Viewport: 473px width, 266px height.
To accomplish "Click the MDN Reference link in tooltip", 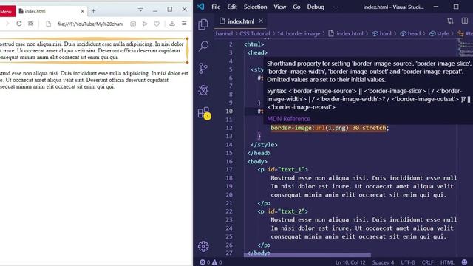I will (288, 119).
